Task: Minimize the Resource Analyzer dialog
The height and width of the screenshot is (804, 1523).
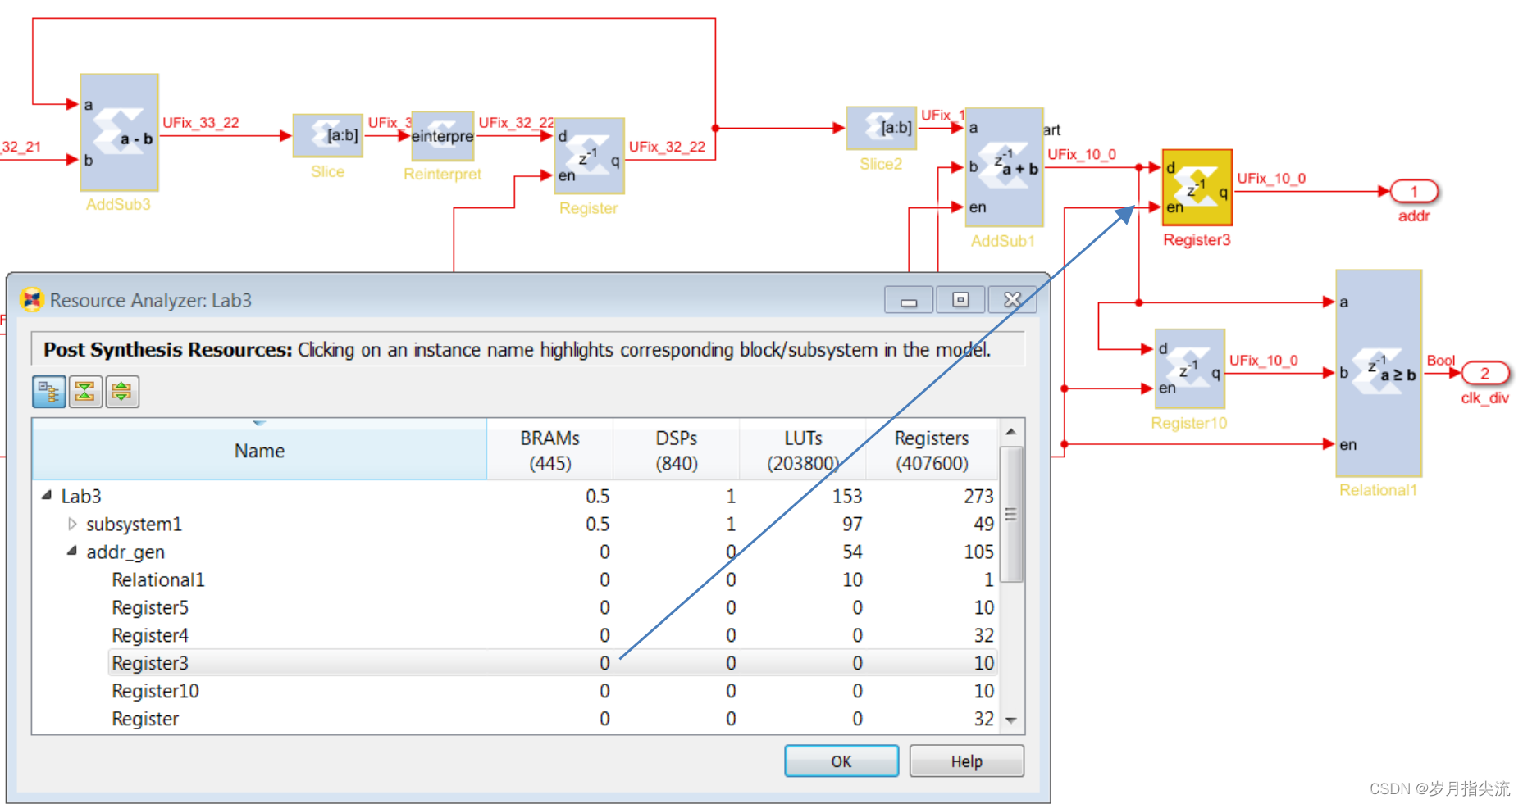Action: click(x=909, y=300)
